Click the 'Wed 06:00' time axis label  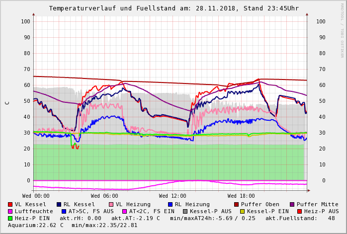pyautogui.click(x=104, y=196)
